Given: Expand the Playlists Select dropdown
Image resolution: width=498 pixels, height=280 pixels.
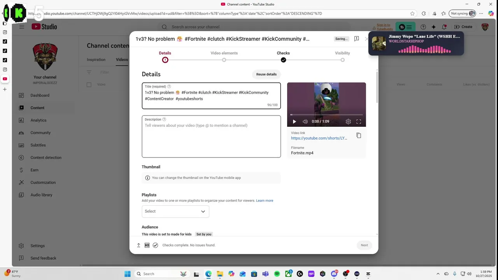Looking at the screenshot, I should [x=175, y=212].
